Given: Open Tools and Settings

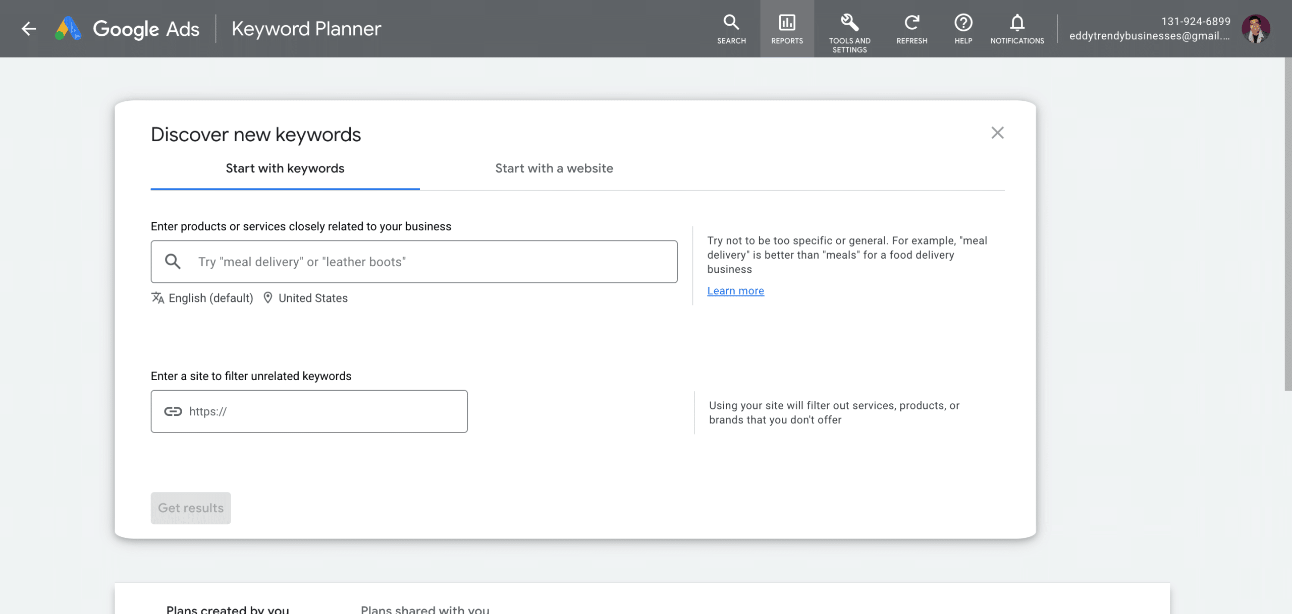Looking at the screenshot, I should coord(849,29).
